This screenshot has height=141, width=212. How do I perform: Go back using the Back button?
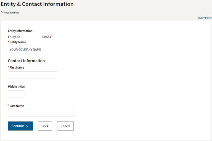(x=45, y=126)
